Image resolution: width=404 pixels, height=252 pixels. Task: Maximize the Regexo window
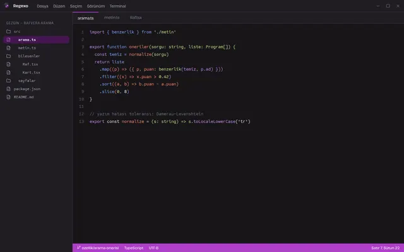388,6
